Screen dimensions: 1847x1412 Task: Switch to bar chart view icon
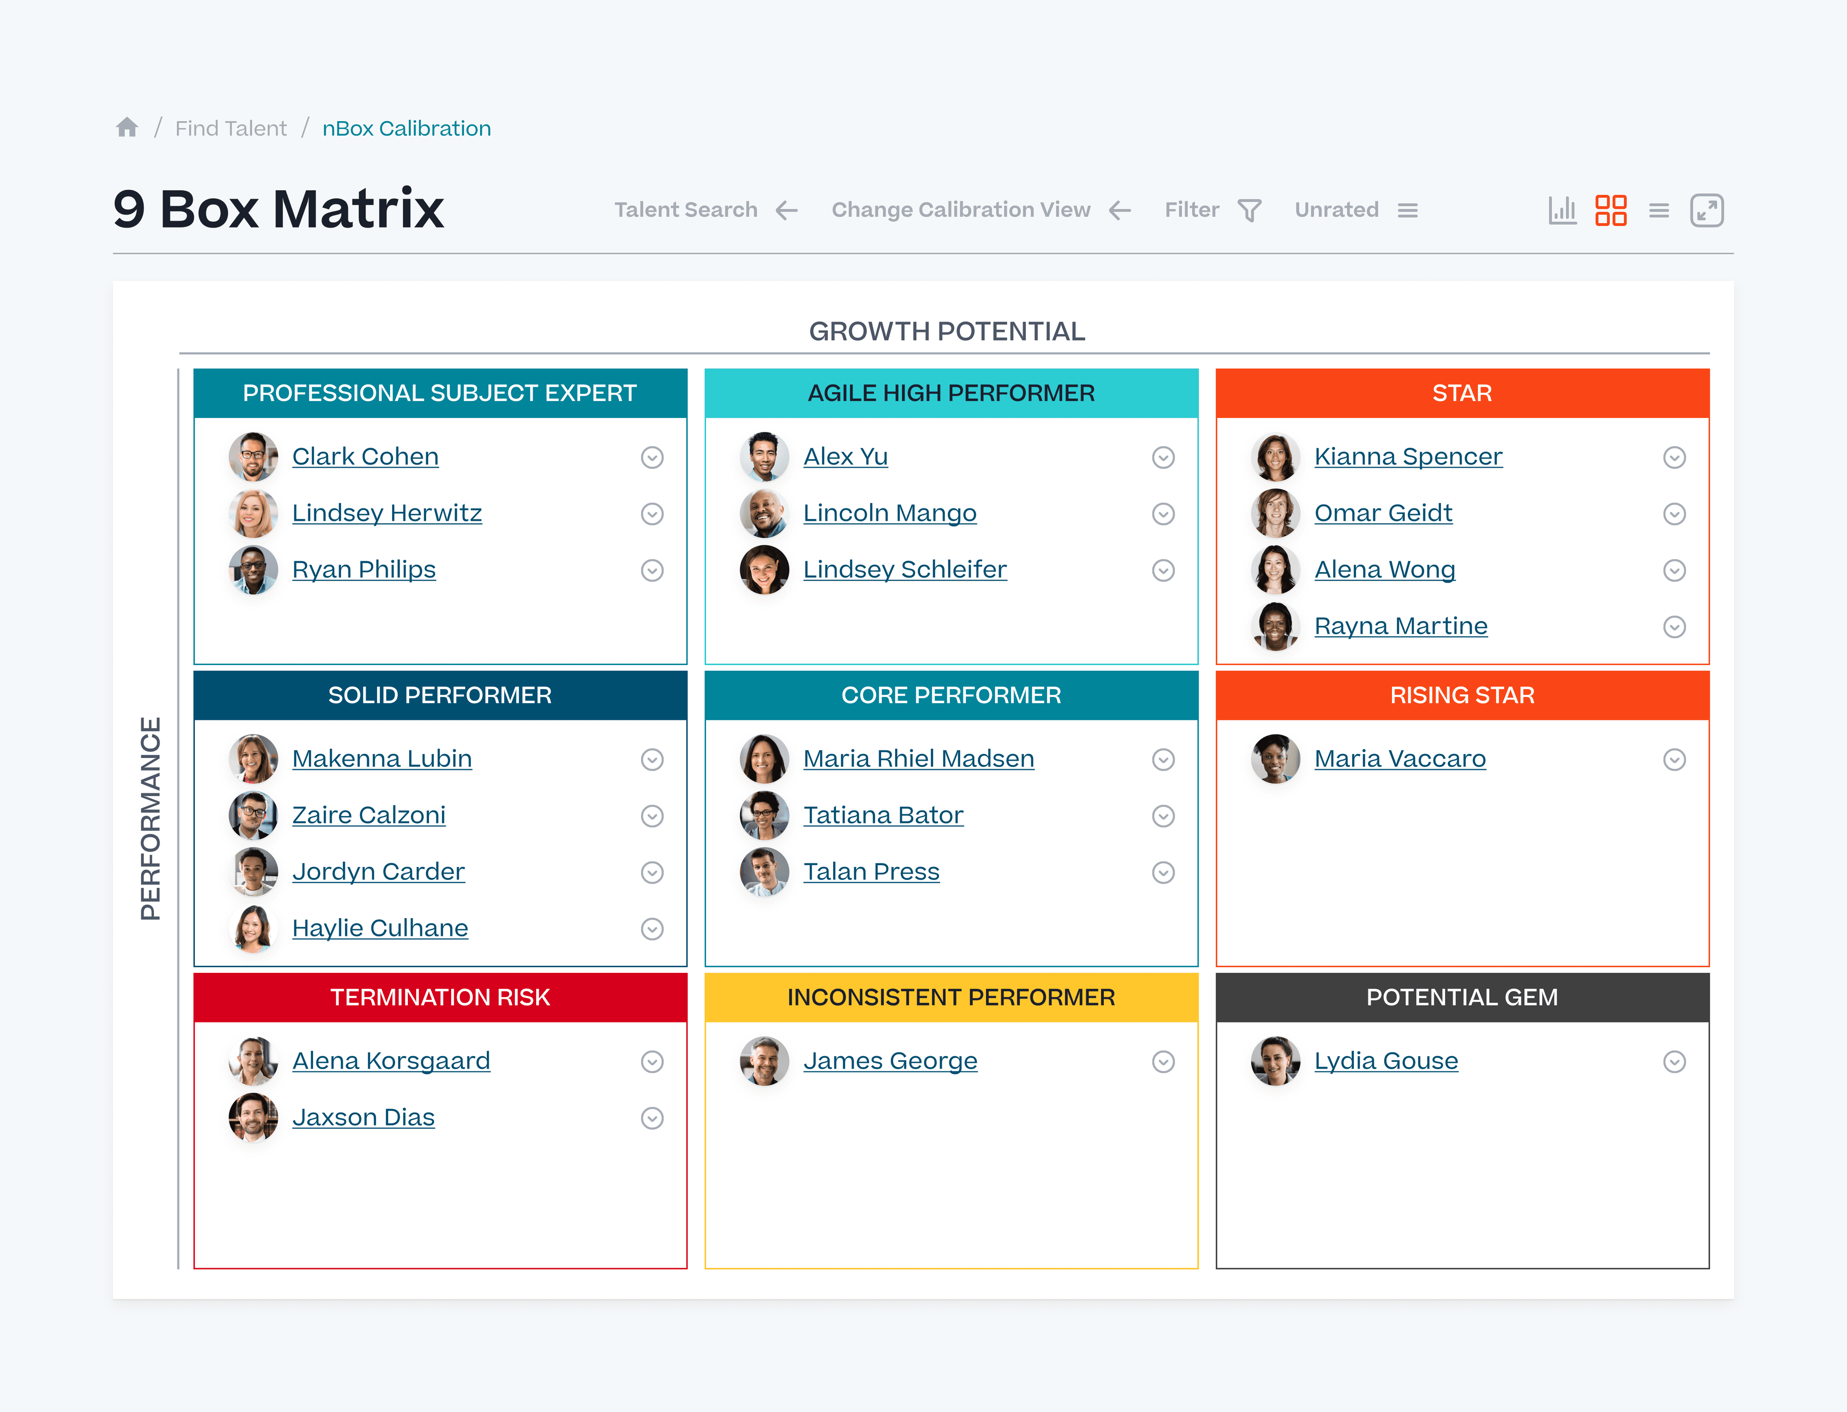point(1562,210)
